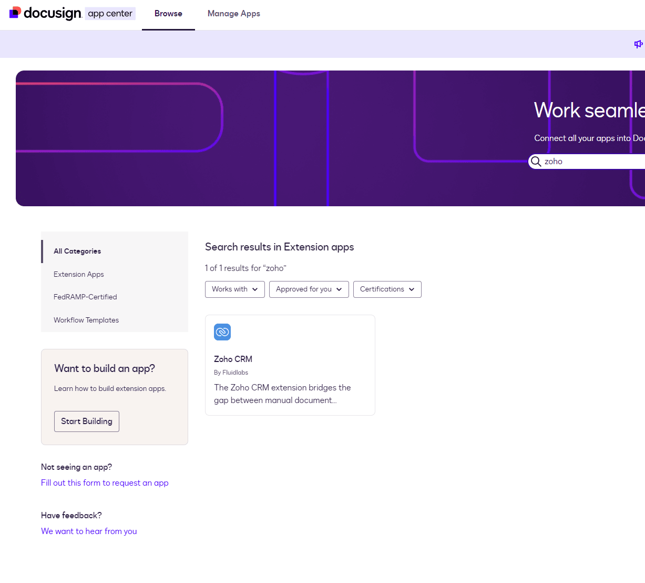645x583 pixels.
Task: Click the Zoho CRM app icon
Action: click(222, 332)
